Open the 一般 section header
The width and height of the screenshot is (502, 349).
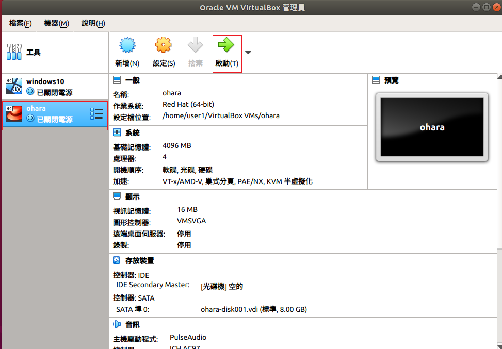(x=133, y=80)
